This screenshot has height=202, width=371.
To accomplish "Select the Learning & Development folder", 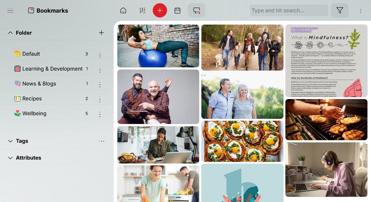I will click(x=52, y=69).
